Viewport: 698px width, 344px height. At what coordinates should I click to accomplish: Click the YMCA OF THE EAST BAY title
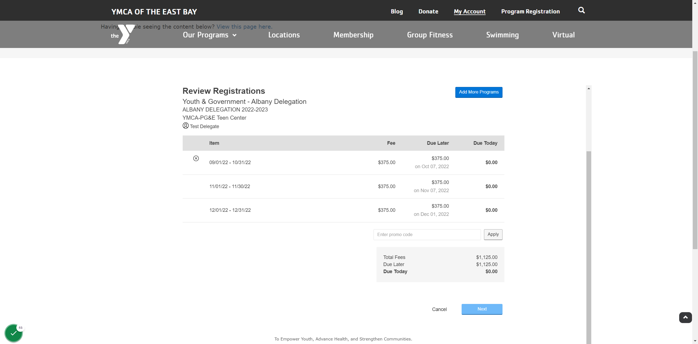point(154,12)
